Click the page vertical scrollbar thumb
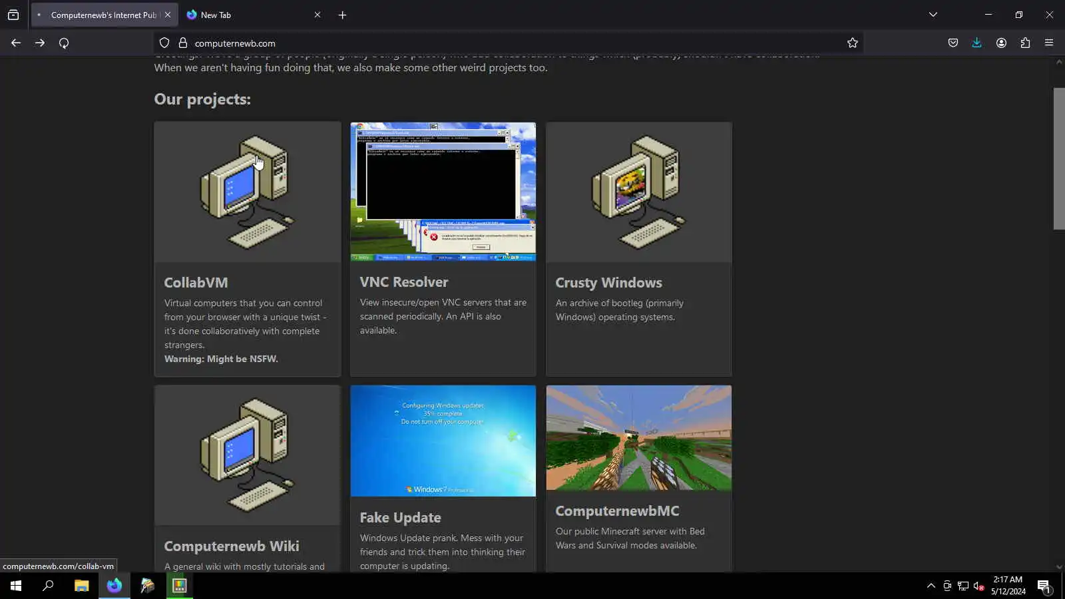The width and height of the screenshot is (1065, 599). pyautogui.click(x=1059, y=158)
